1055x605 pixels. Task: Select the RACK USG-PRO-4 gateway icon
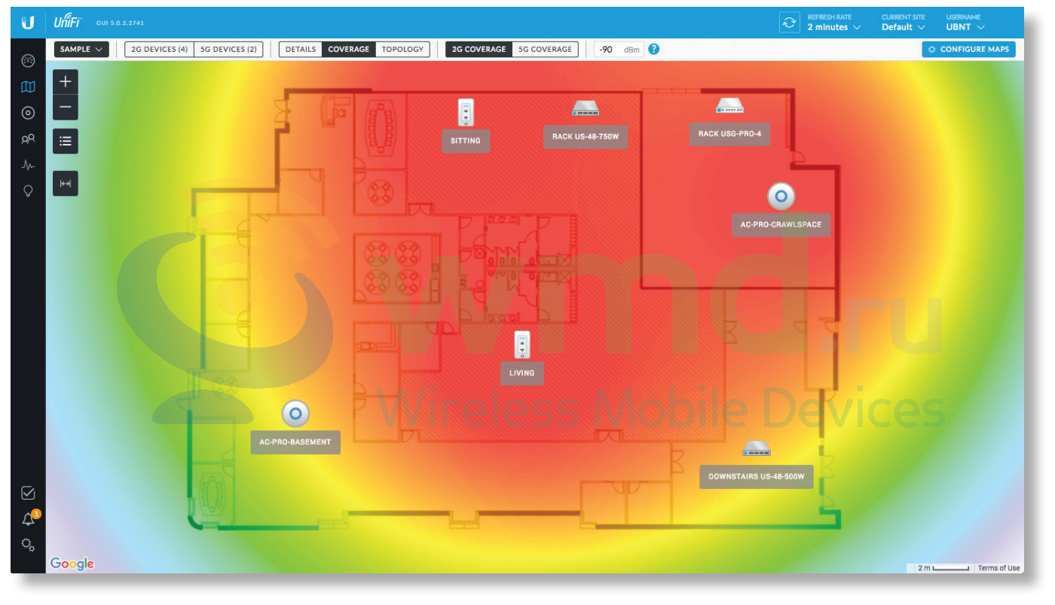729,105
